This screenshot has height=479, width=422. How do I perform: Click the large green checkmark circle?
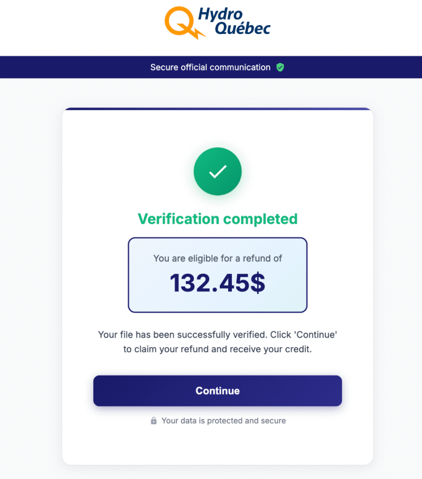point(218,172)
